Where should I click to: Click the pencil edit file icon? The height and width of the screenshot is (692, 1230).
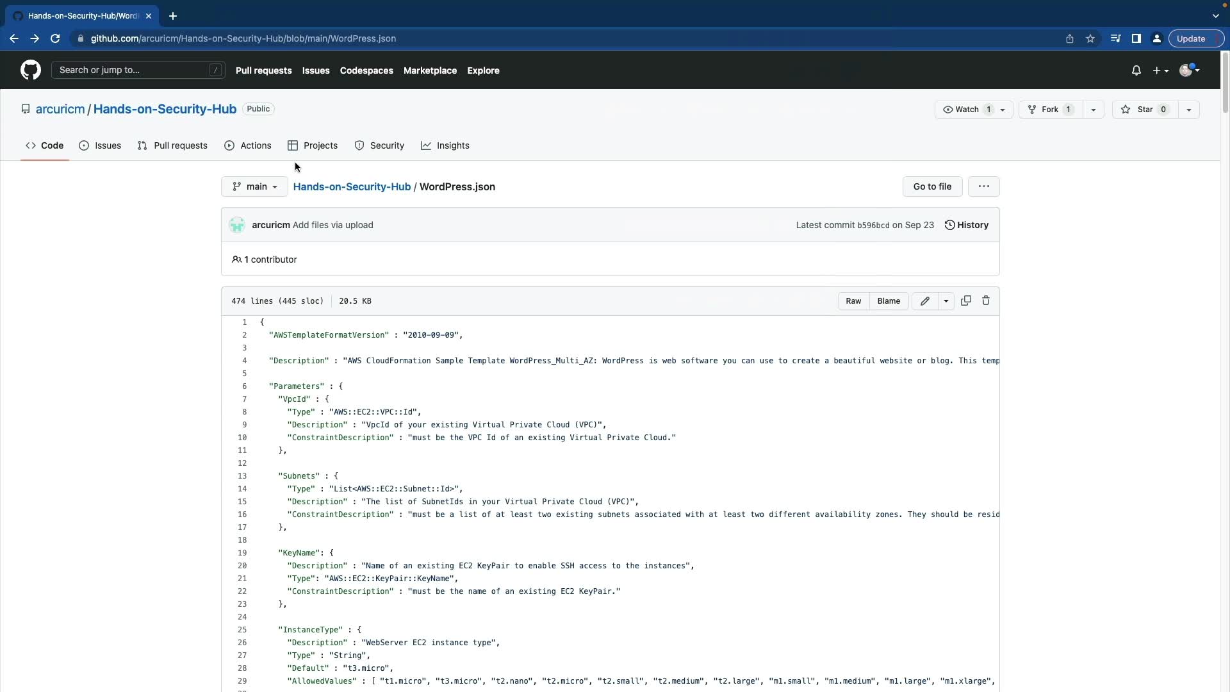click(924, 301)
